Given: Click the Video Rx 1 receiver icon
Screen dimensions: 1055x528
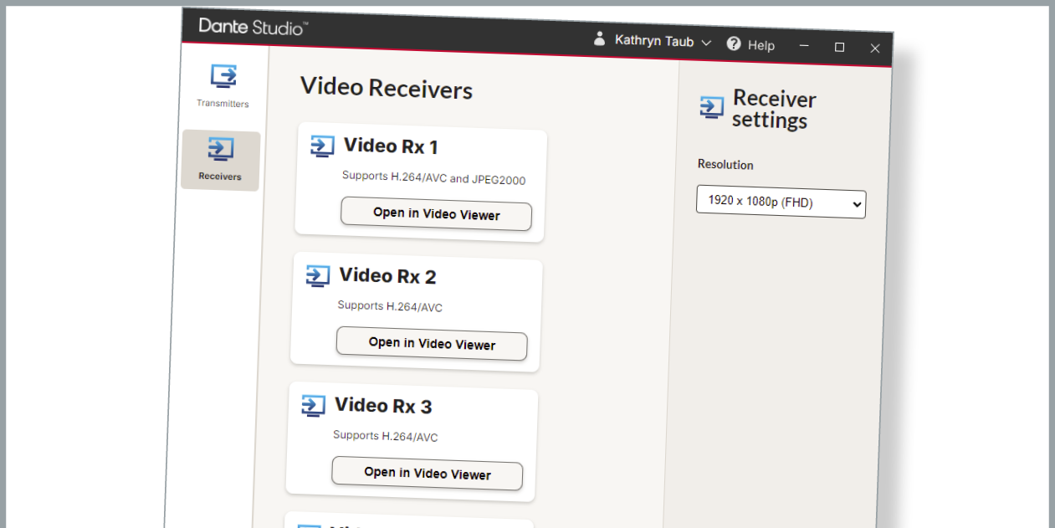Looking at the screenshot, I should (x=322, y=146).
